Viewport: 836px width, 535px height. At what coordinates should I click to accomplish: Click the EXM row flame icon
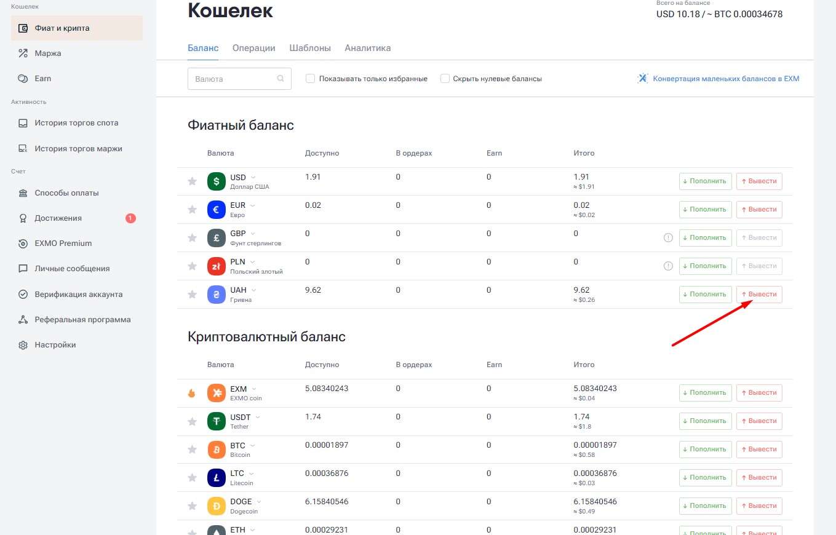[191, 393]
